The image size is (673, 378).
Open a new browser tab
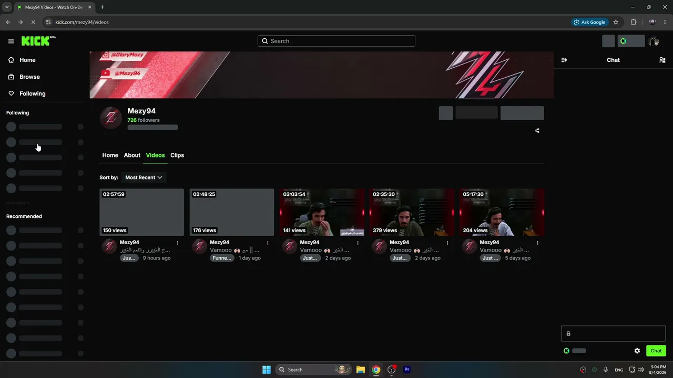pos(102,7)
